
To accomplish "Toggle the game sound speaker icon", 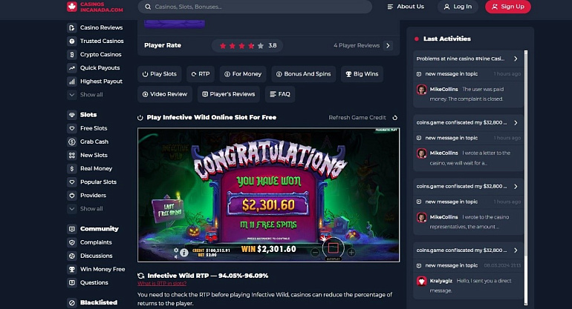I will [176, 256].
